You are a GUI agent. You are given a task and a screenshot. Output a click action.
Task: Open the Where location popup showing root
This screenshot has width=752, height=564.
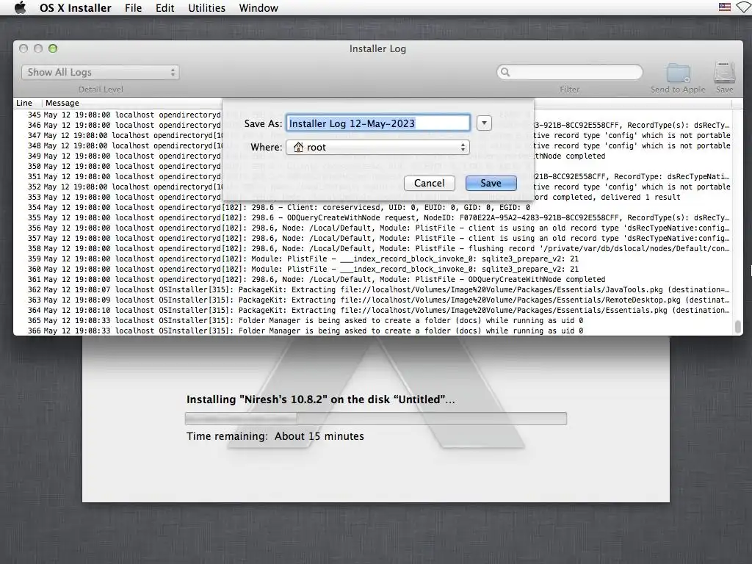[378, 147]
